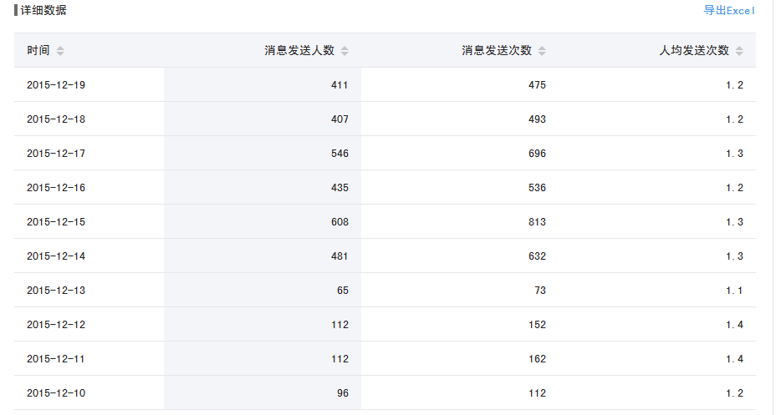This screenshot has width=776, height=415.
Task: Click the 608 sender count on 2015-12-15
Action: point(339,222)
